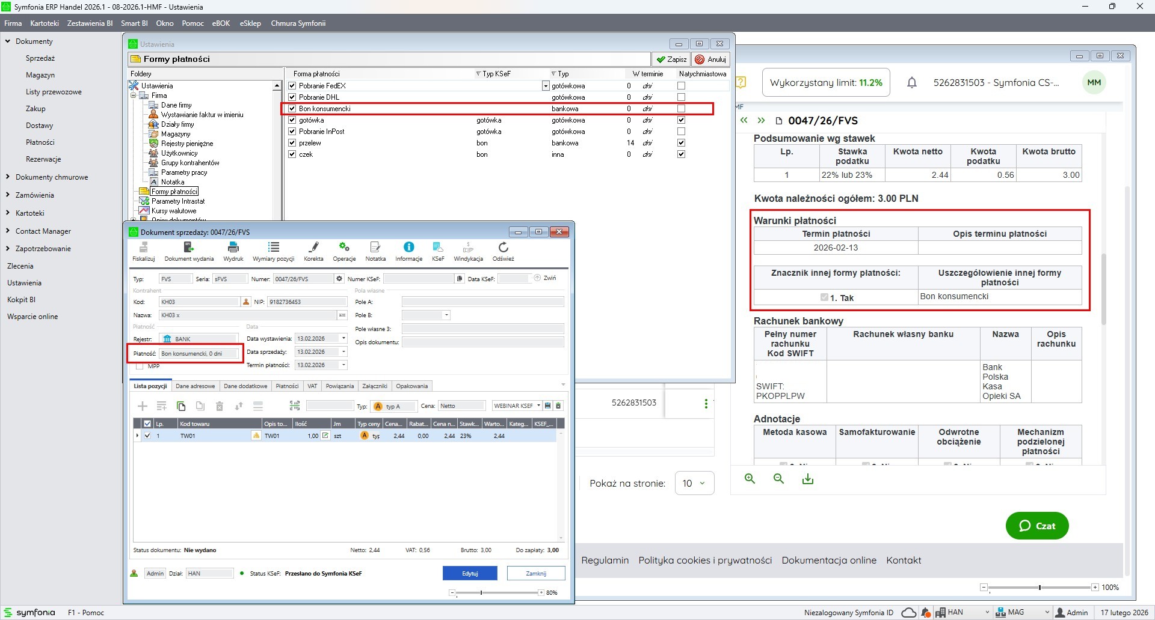Toggle Natychmiastowa checkbox for Bon konsumencki
The image size is (1155, 620).
coord(681,109)
